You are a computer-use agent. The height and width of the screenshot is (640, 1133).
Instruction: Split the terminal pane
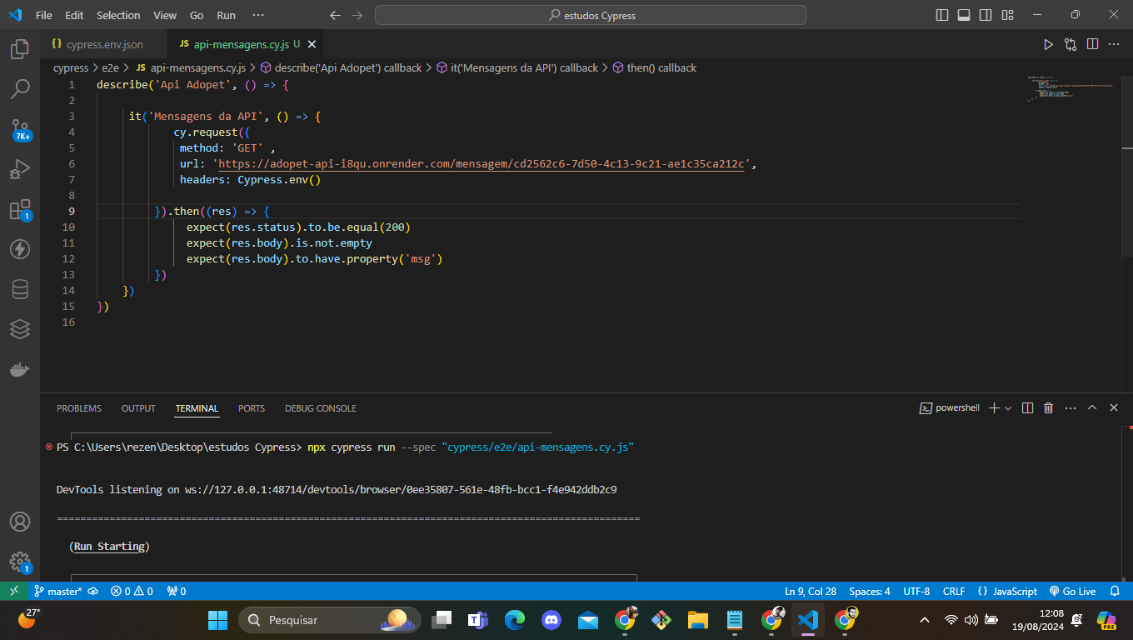coord(1027,408)
